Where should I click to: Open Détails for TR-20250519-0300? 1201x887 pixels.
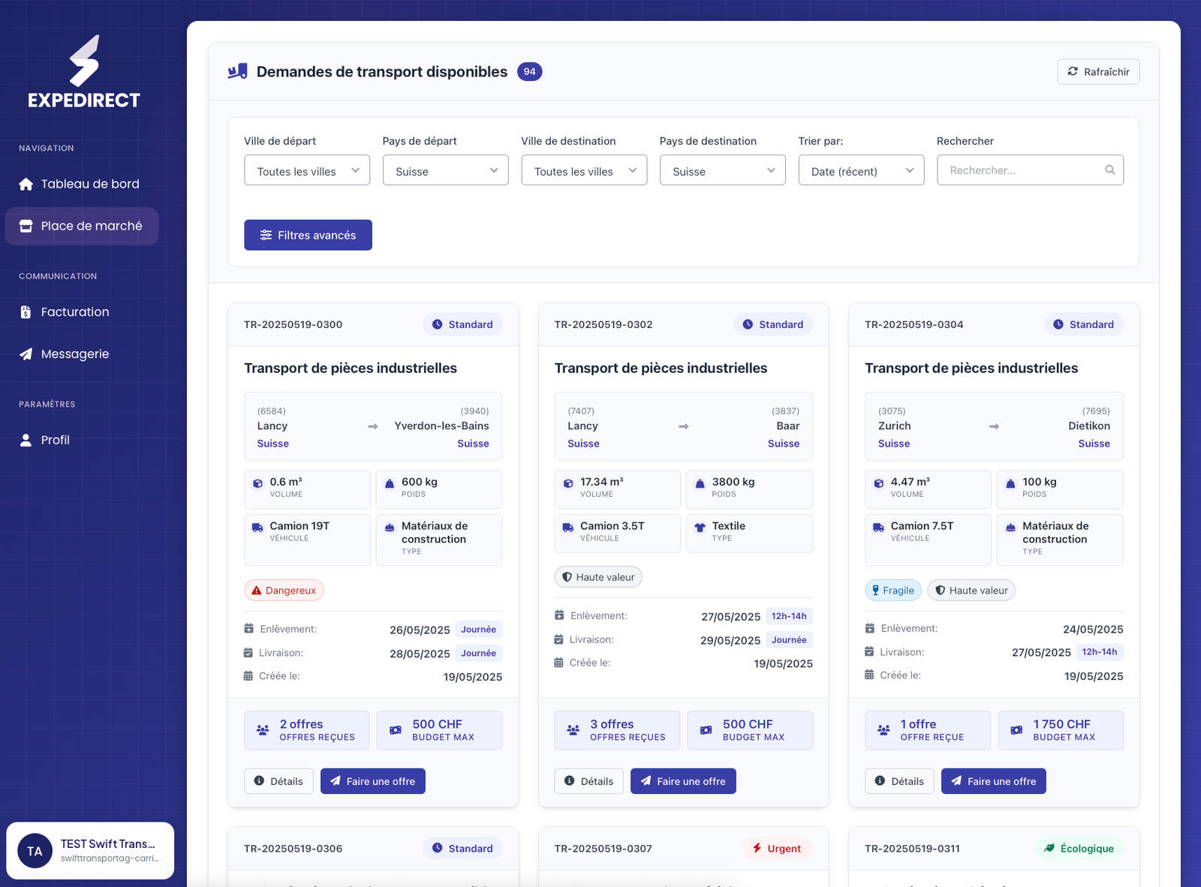click(x=278, y=781)
